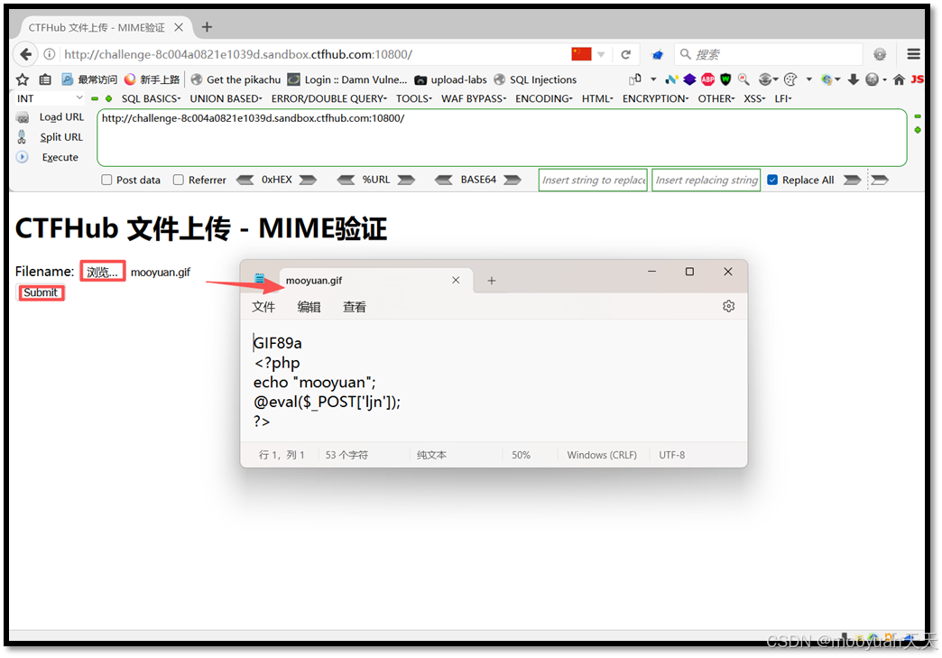Open the INT dropdown in HackBar
The image size is (942, 658).
pos(50,98)
